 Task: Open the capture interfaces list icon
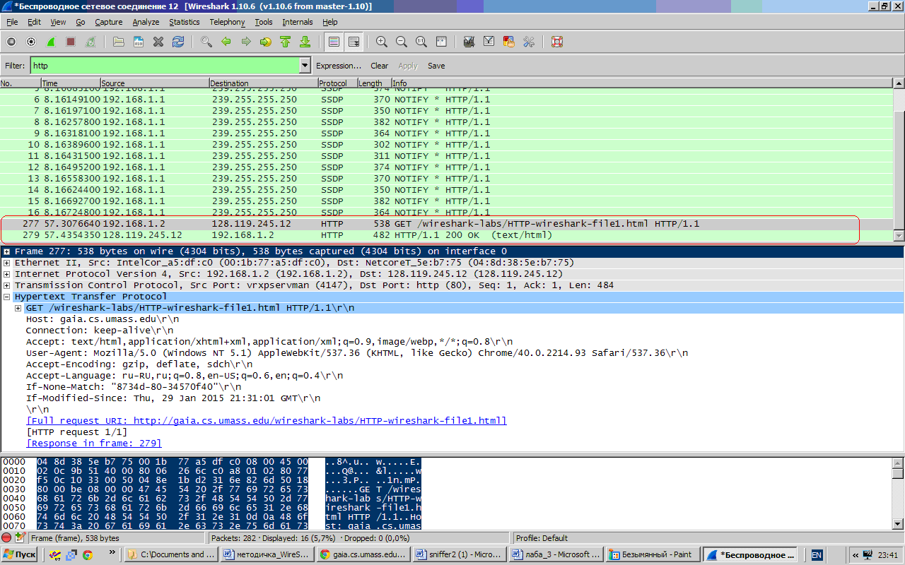pyautogui.click(x=11, y=42)
